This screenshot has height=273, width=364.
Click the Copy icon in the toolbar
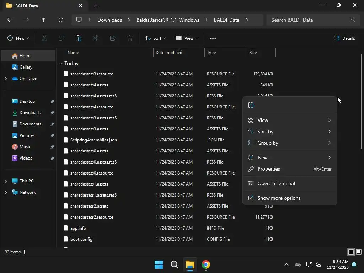click(x=61, y=38)
